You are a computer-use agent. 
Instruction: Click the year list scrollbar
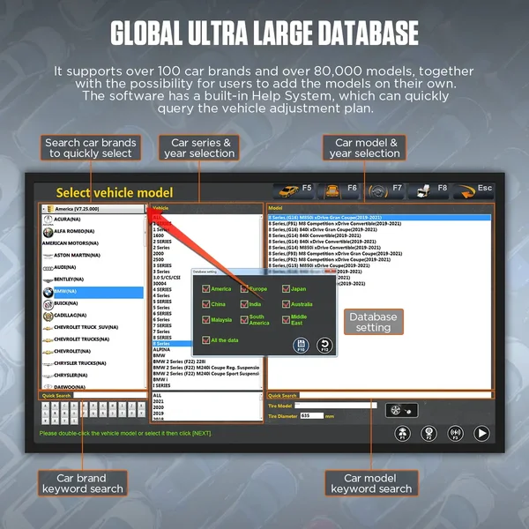(261, 406)
